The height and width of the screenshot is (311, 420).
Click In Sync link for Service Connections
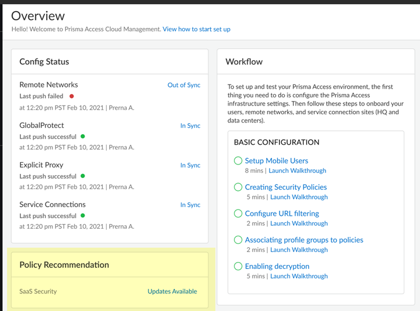(190, 205)
